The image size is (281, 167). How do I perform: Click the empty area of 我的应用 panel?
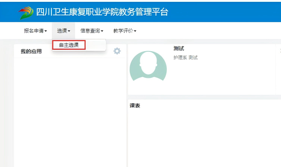(69, 112)
